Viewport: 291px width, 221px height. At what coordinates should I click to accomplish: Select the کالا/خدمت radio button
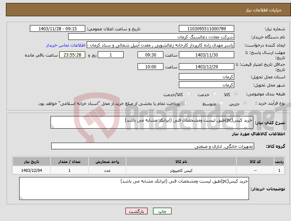pos(188,94)
